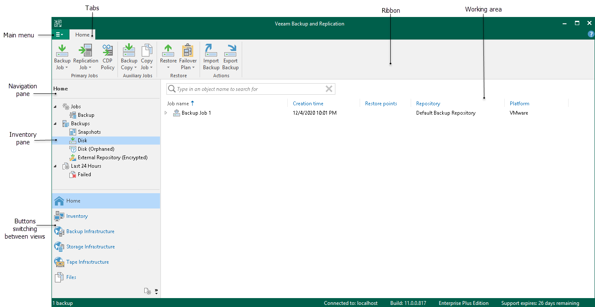Expand the Backup Job 1 row
The width and height of the screenshot is (595, 307).
pos(166,113)
